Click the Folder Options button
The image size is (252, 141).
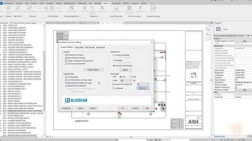94,70
